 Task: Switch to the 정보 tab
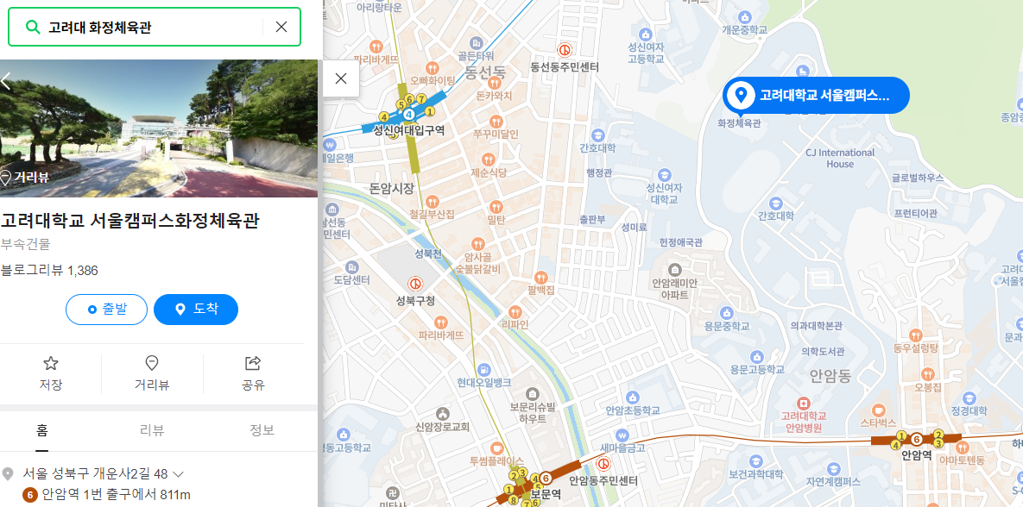click(262, 430)
